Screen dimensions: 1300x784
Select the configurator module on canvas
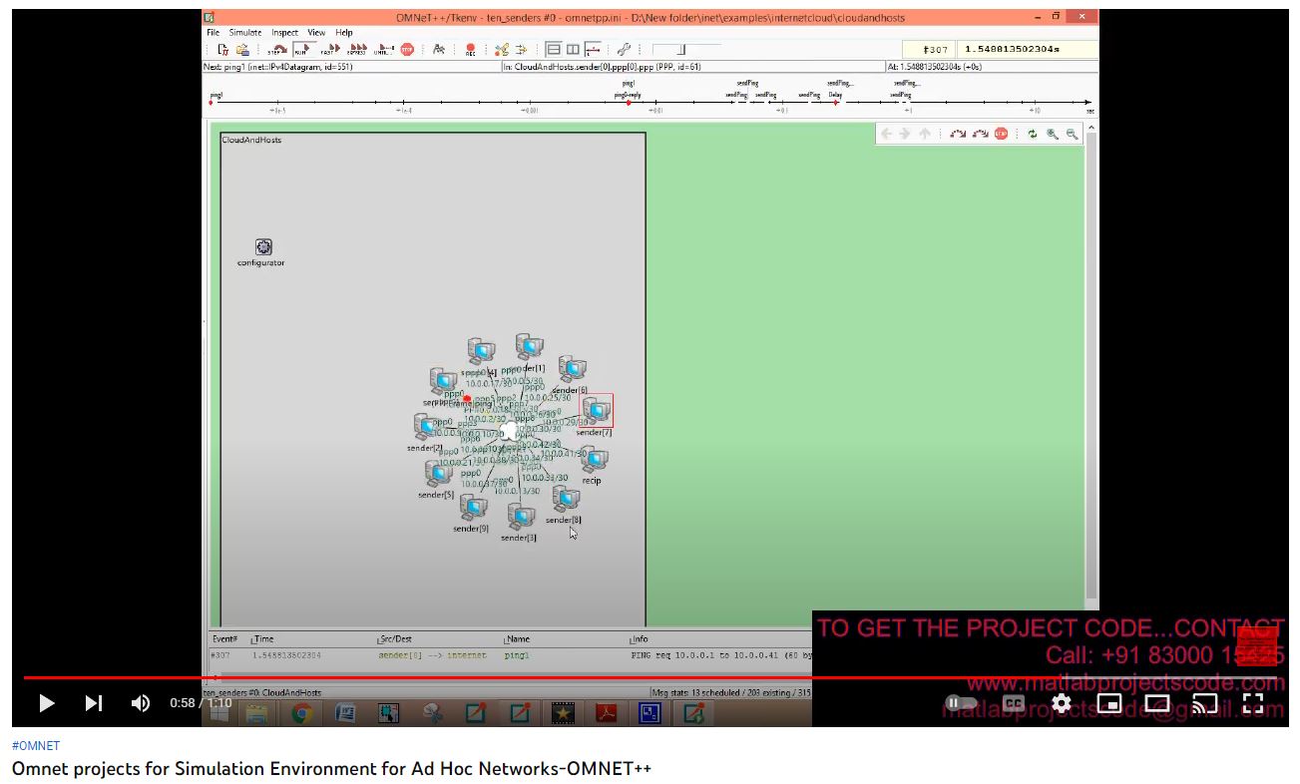pyautogui.click(x=262, y=247)
